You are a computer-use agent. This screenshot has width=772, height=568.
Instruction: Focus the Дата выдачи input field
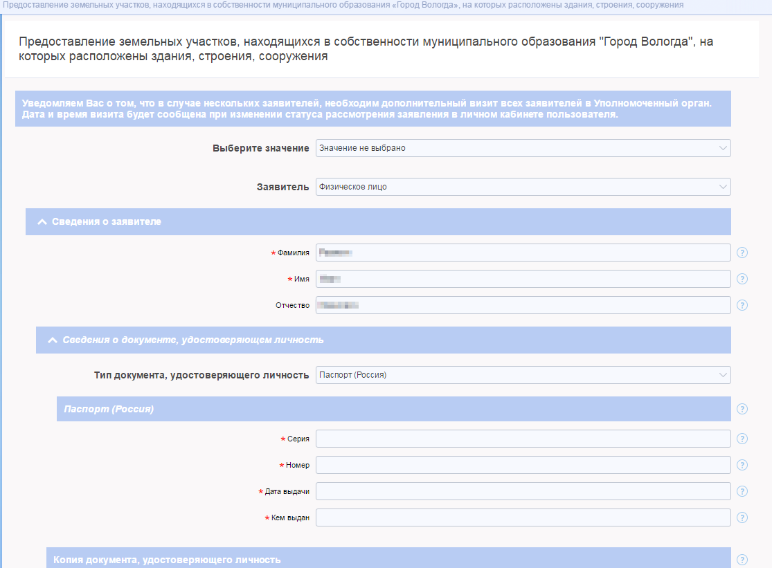[523, 491]
